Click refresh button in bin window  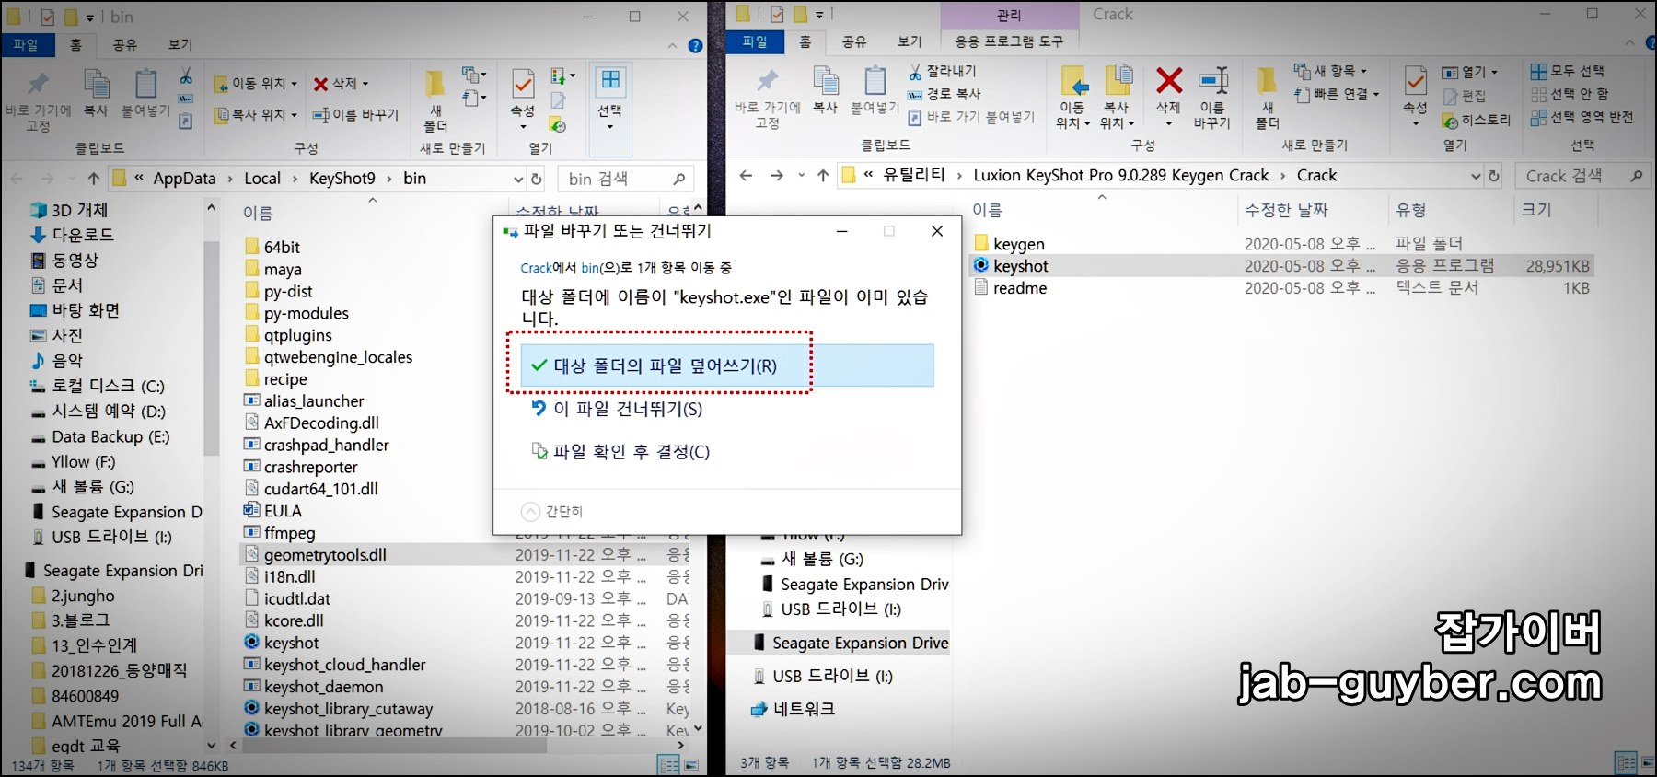[537, 178]
